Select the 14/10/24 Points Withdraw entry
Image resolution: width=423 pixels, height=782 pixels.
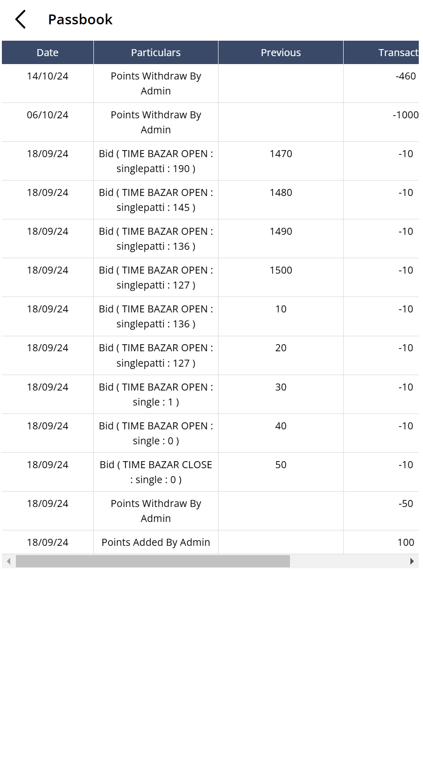tap(155, 84)
